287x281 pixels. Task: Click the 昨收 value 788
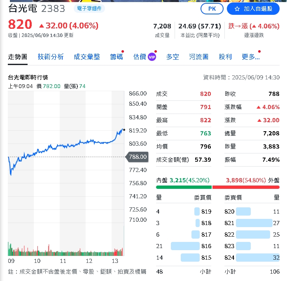[274, 94]
